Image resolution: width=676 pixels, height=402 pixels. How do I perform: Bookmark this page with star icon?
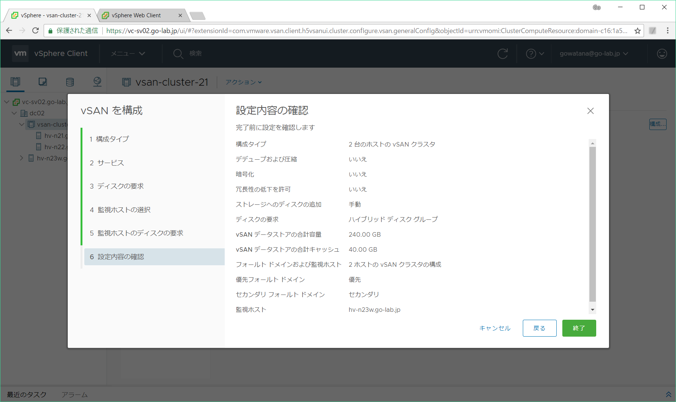638,31
